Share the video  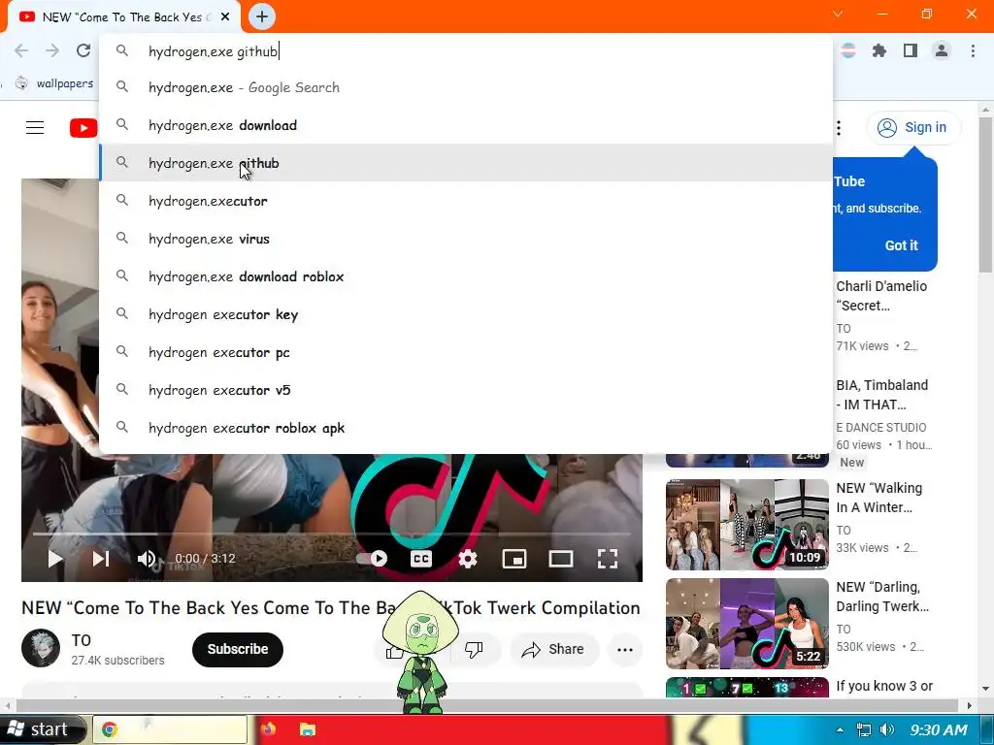554,649
